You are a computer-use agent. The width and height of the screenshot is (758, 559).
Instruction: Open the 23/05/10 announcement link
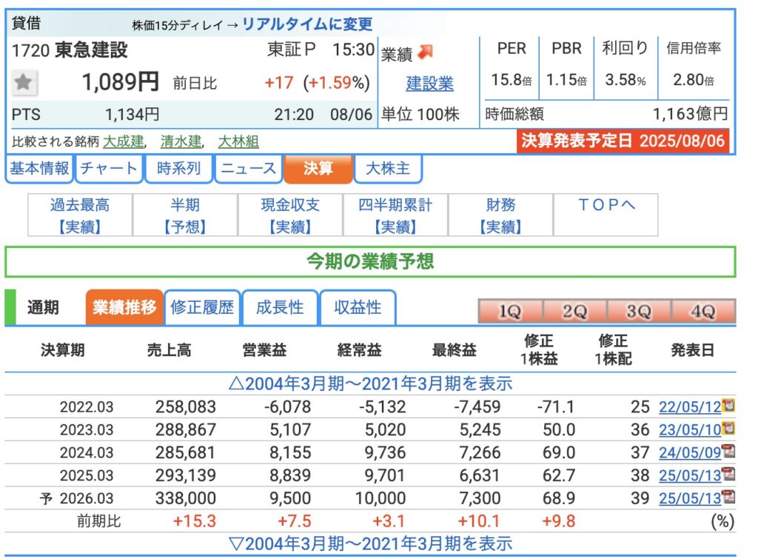coord(690,429)
